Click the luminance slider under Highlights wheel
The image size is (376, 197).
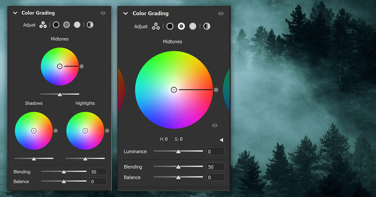(85, 159)
